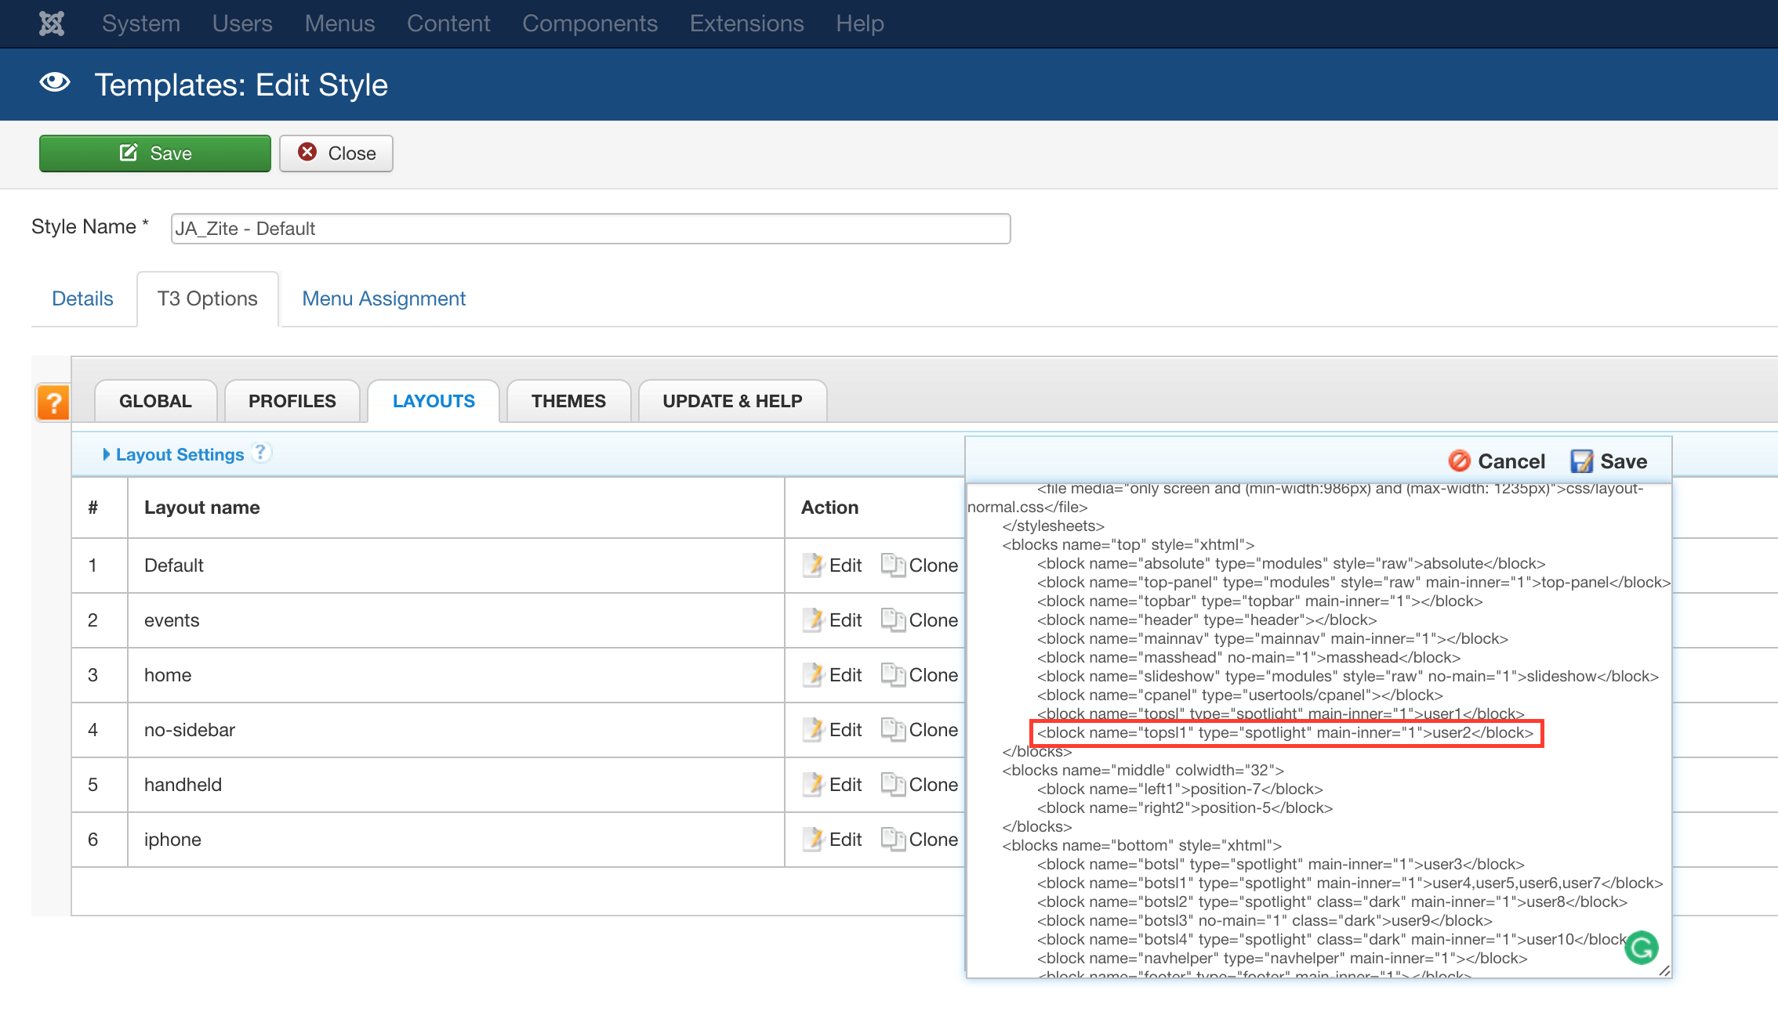Switch to the Menu Assignment tab

pos(383,298)
